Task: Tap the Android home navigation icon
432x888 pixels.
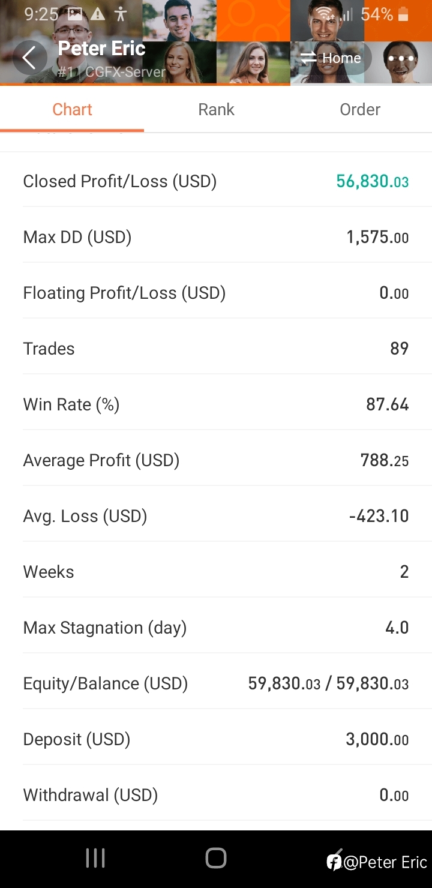Action: tap(216, 858)
